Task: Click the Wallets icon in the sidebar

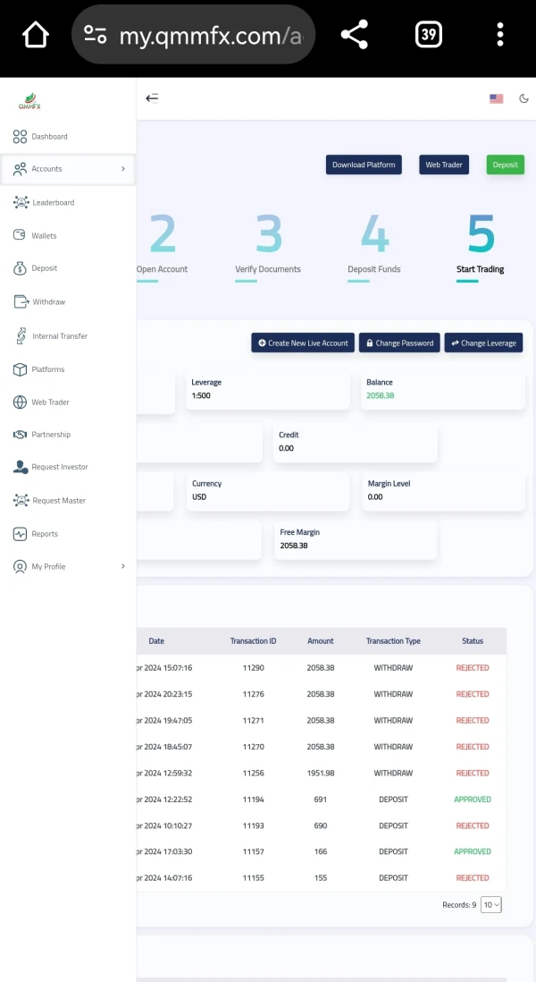Action: point(20,235)
